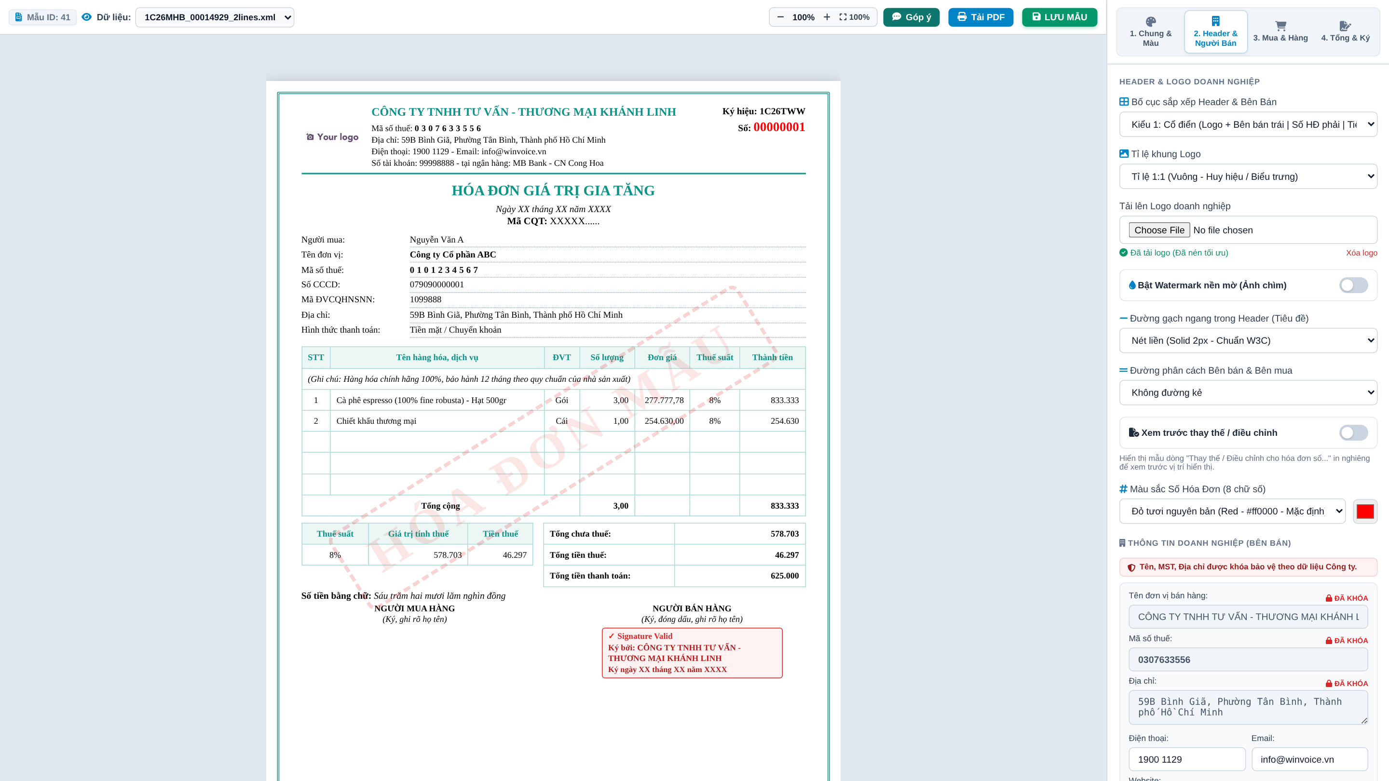This screenshot has height=781, width=1389.
Task: Click the ĐÃ KHÓA lock icon for Mã số thuế
Action: [x=1329, y=640]
